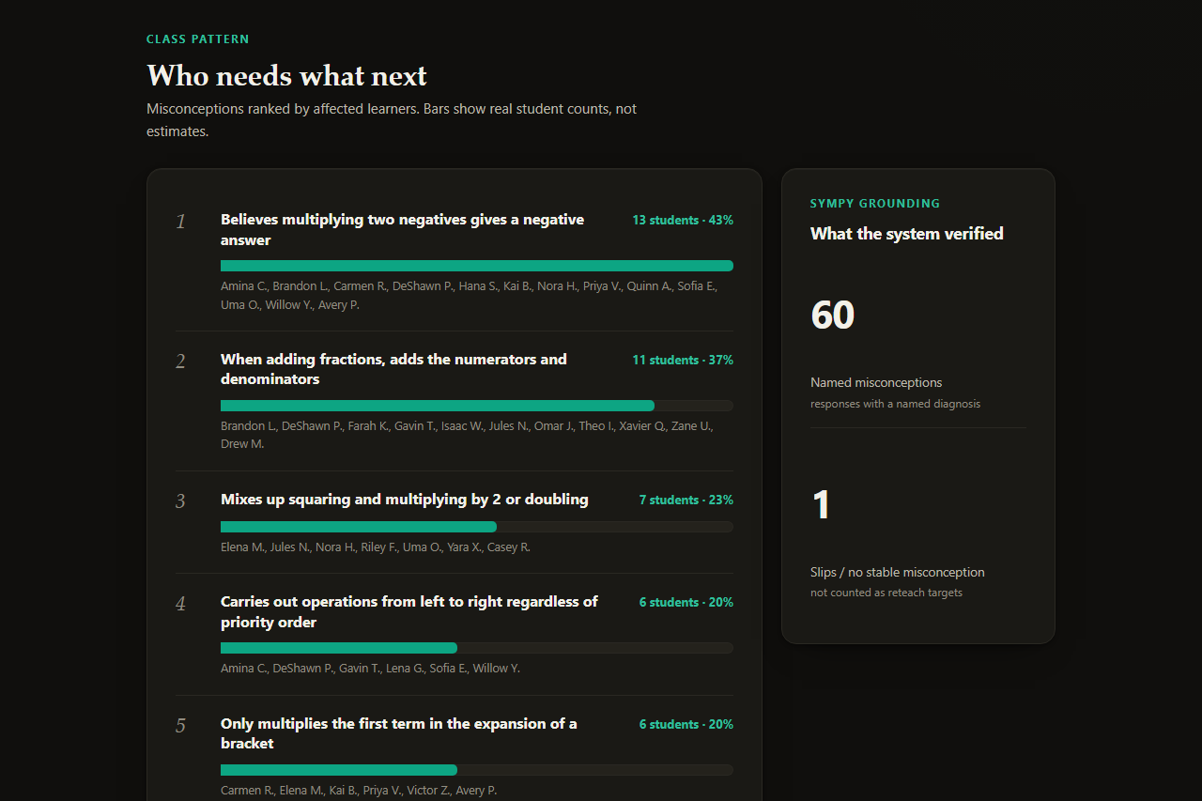Click the negatives misconception title in row 1
The width and height of the screenshot is (1202, 801).
402,229
